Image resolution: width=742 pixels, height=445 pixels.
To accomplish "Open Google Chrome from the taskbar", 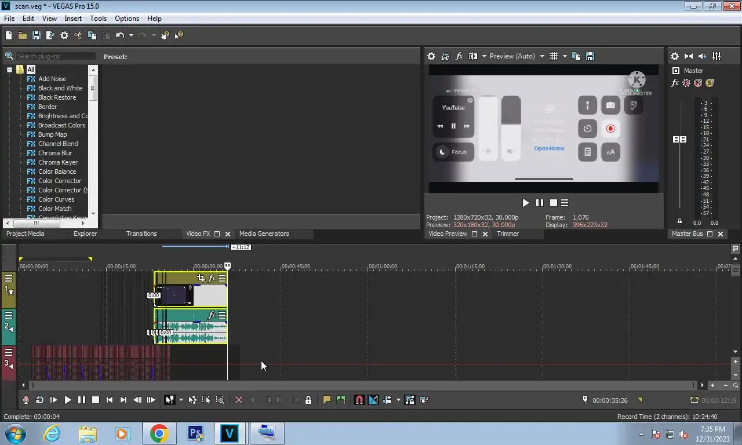I will tap(159, 433).
